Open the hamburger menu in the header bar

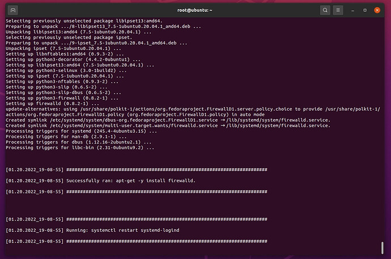tap(338, 10)
